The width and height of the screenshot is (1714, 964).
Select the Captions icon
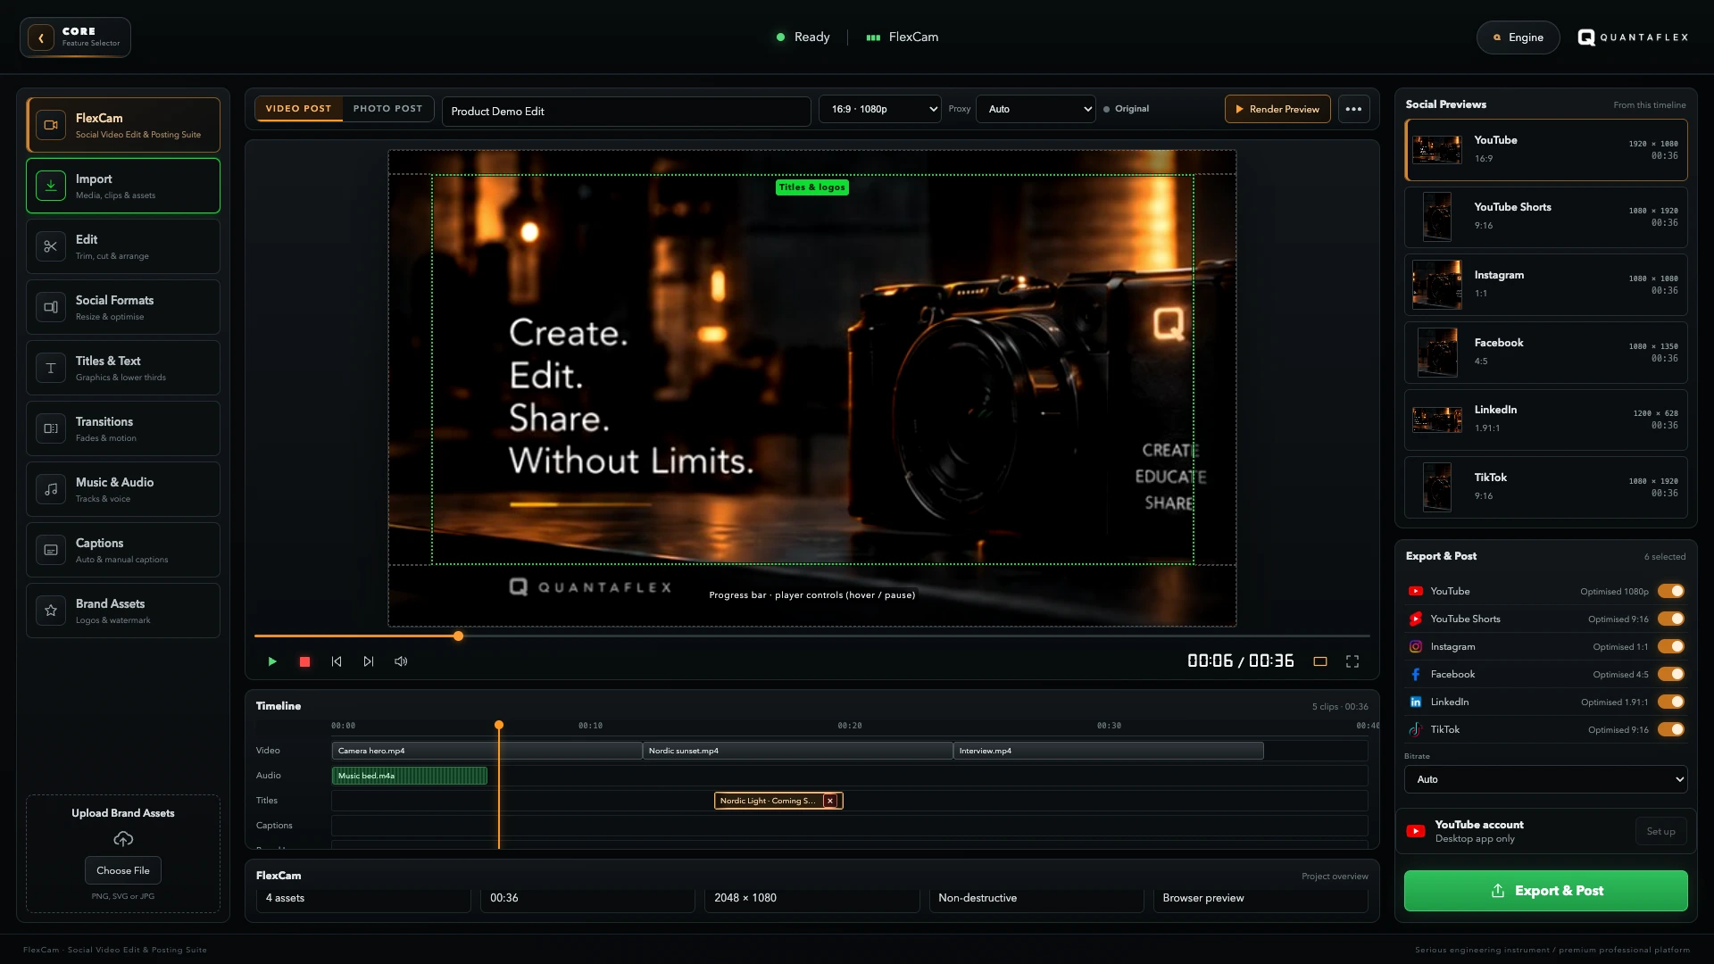[x=51, y=550]
